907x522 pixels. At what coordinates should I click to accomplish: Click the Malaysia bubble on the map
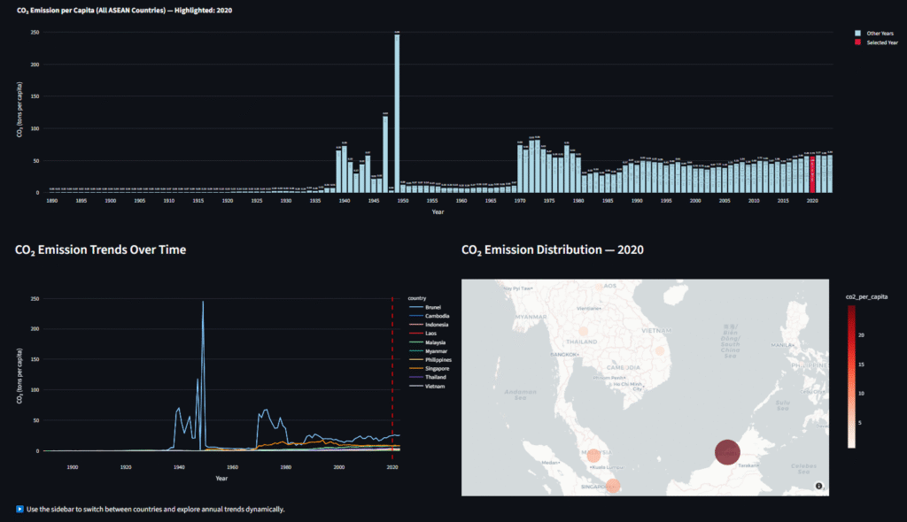593,455
